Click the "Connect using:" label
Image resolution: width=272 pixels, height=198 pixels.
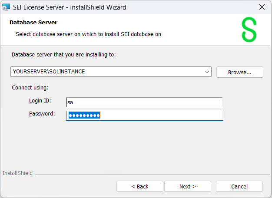[x=30, y=87]
